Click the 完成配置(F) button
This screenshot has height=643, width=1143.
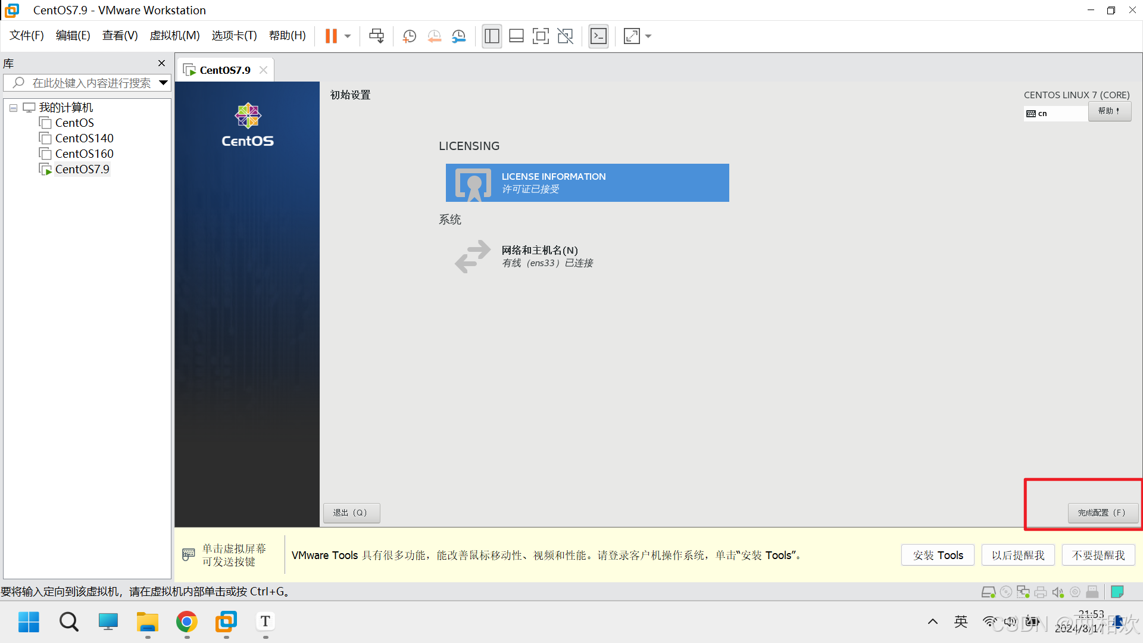coord(1102,513)
